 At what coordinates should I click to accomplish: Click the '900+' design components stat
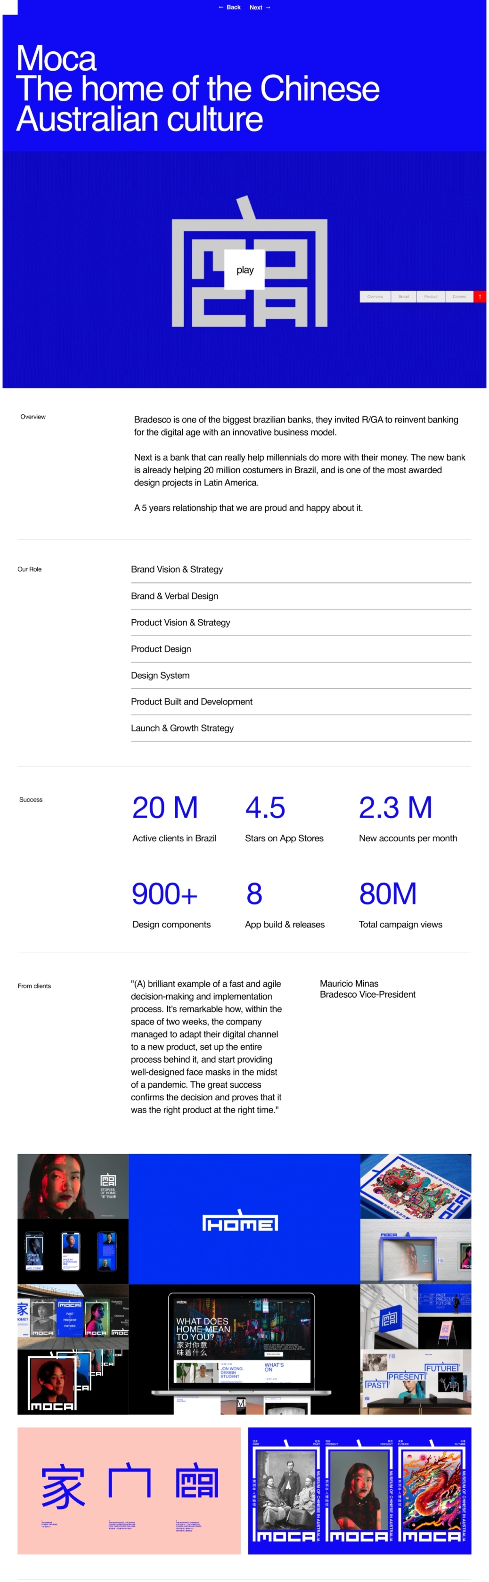(x=164, y=893)
